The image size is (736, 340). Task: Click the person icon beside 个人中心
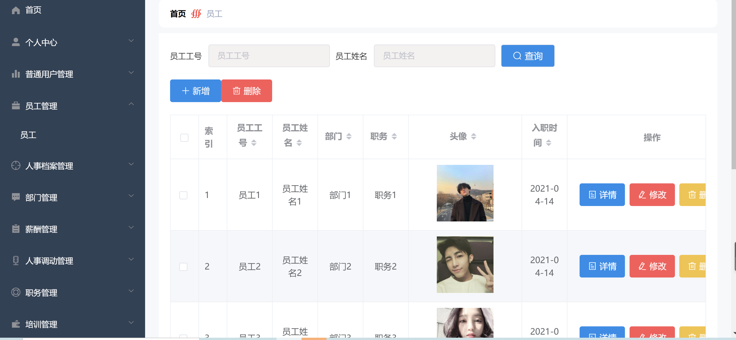tap(16, 42)
